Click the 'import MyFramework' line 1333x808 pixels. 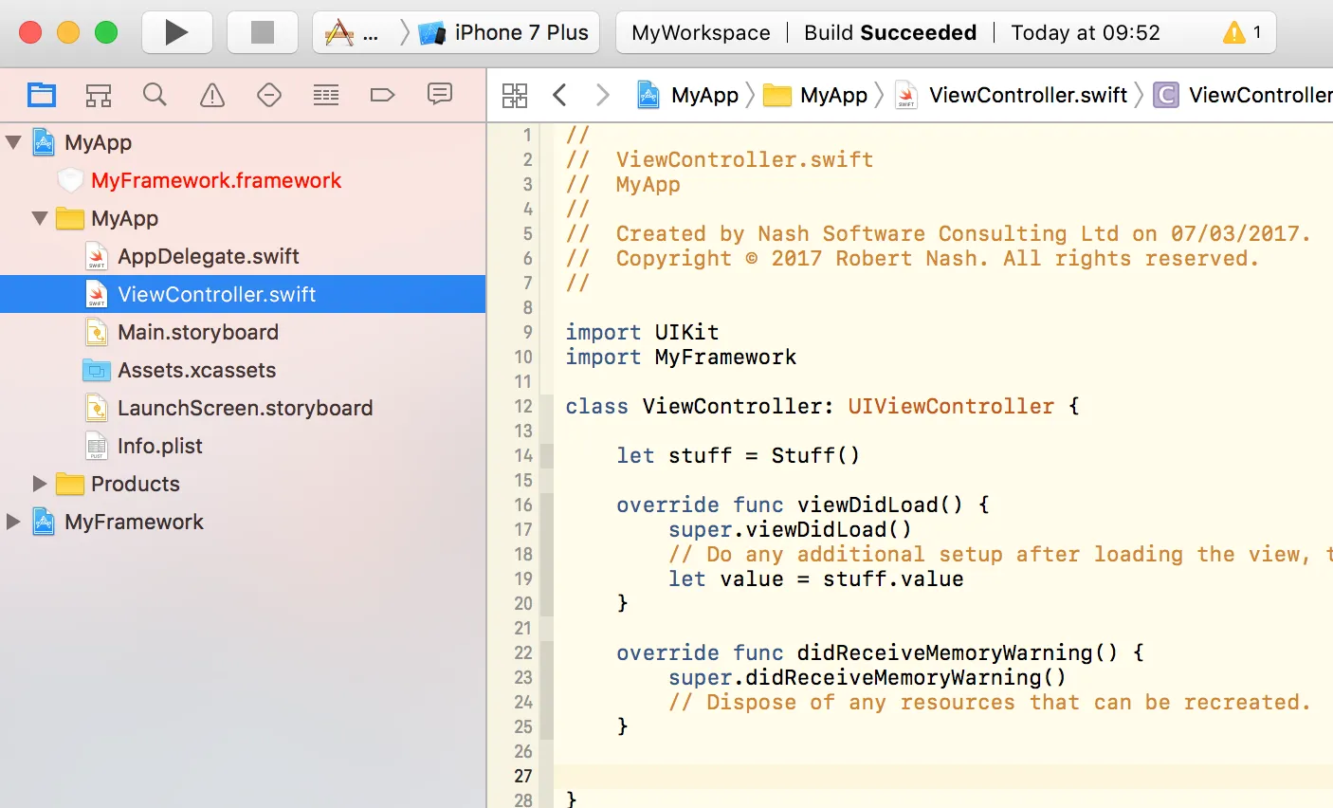pos(681,358)
